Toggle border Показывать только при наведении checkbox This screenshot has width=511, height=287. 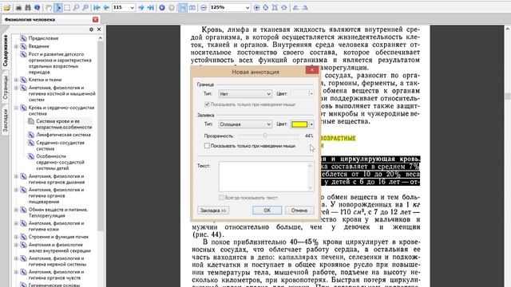207,104
